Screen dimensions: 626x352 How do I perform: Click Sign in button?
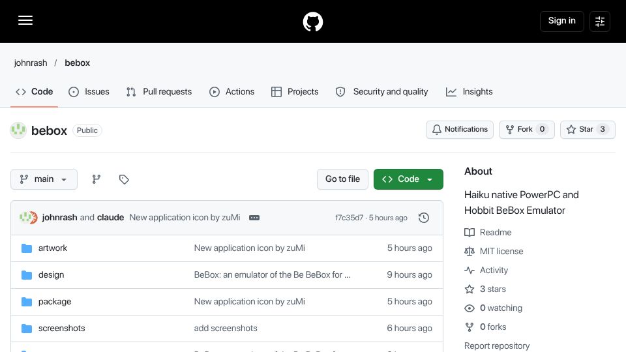point(561,21)
